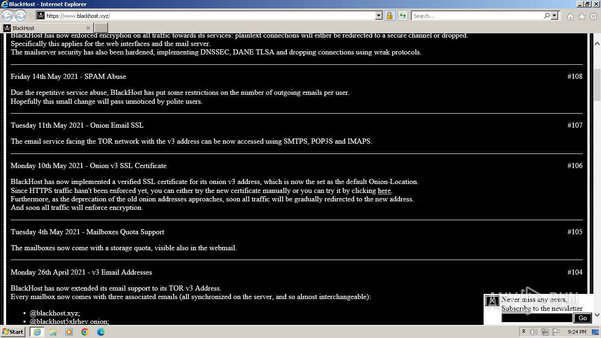Open a new tab
The image size is (601, 338).
point(101,28)
